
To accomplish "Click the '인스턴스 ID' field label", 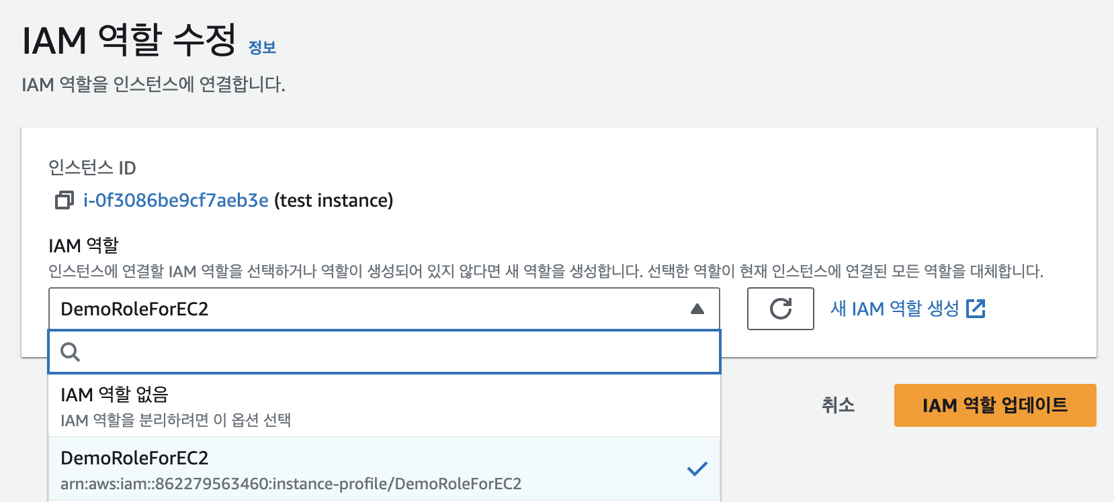I will 92,168.
